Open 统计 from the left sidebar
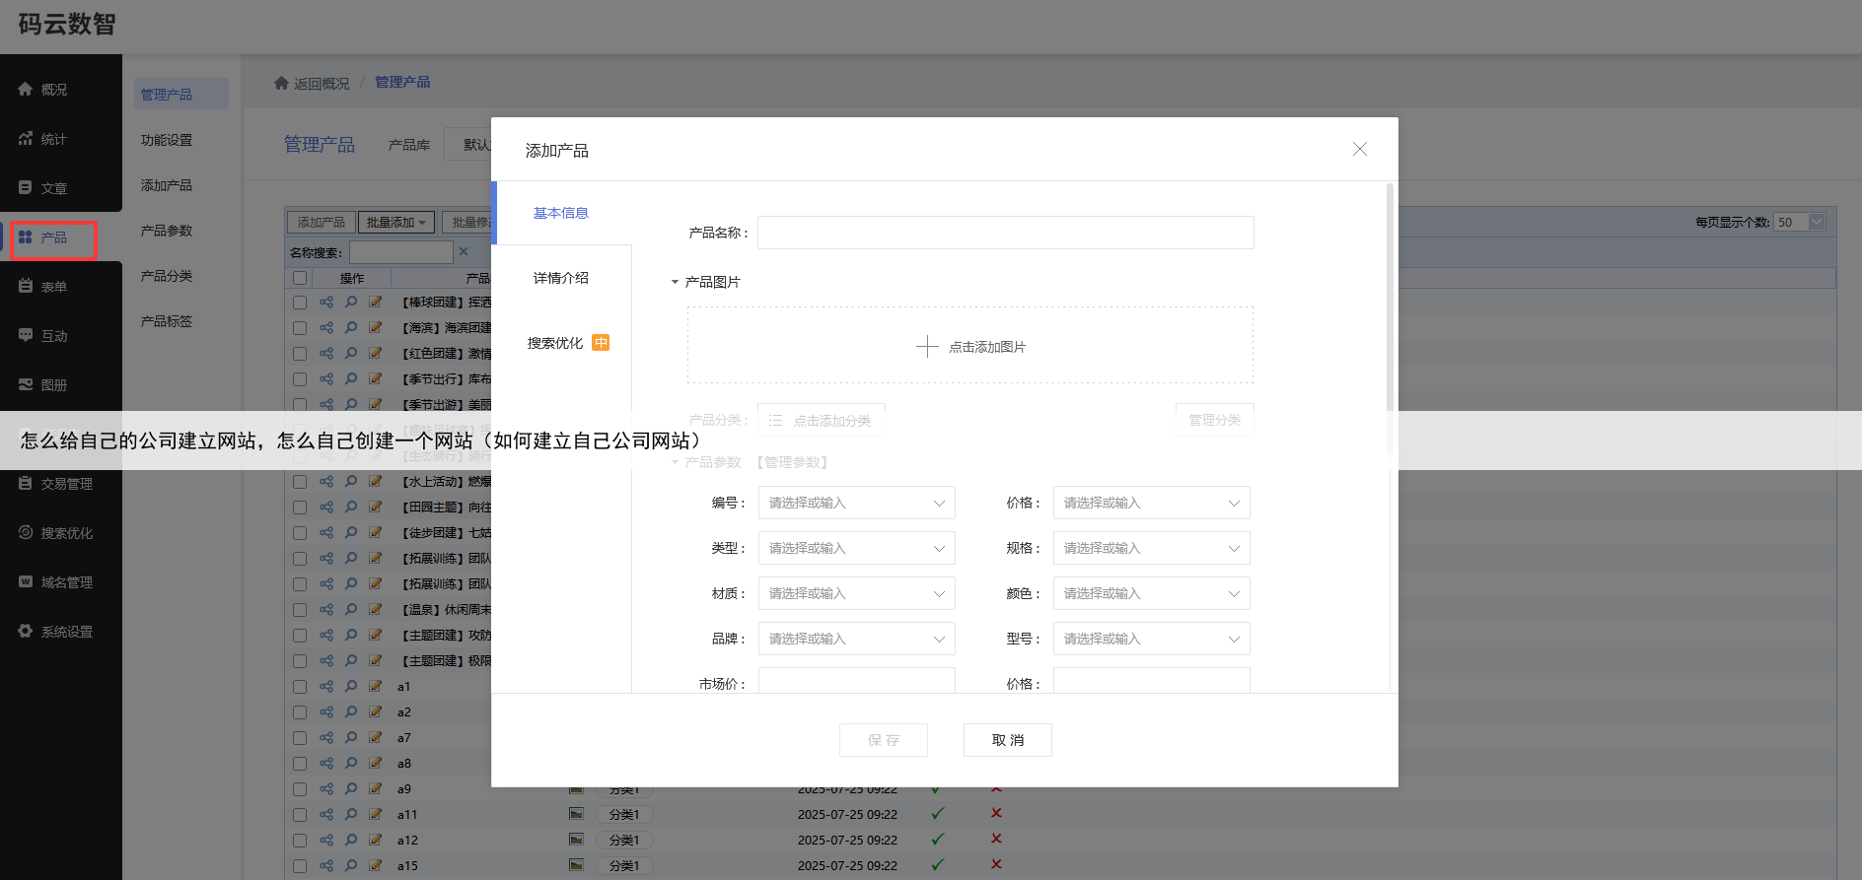The width and height of the screenshot is (1862, 880). 54,139
